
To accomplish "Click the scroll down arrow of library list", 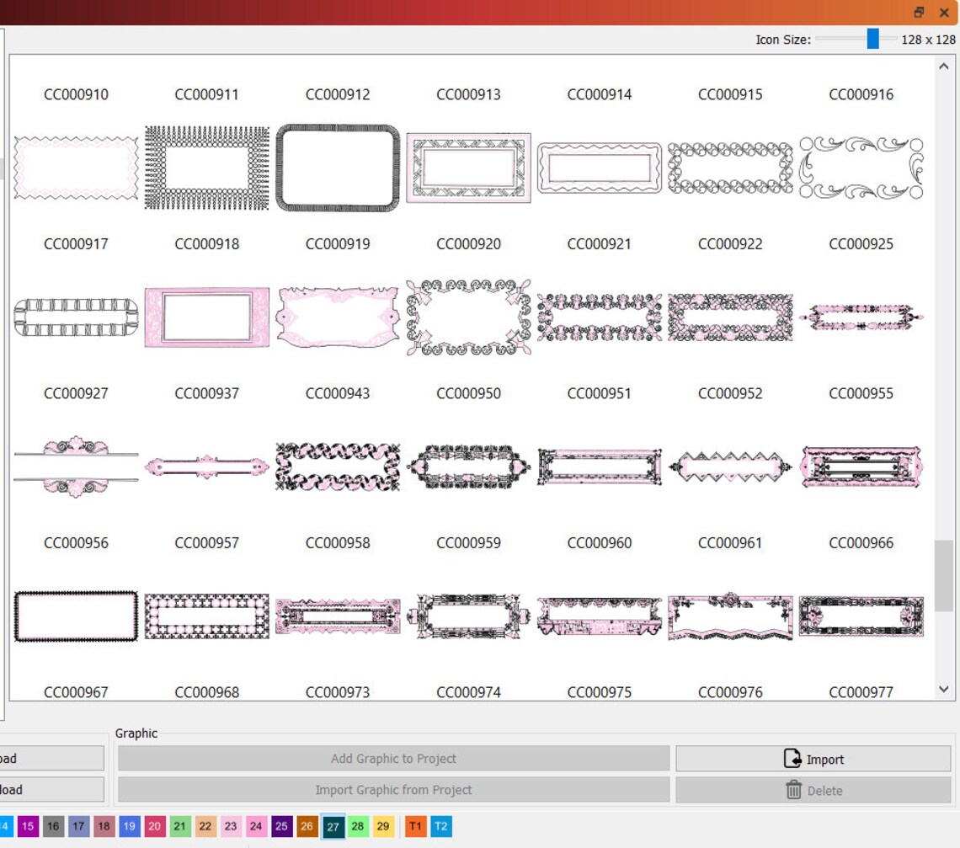I will (x=944, y=690).
